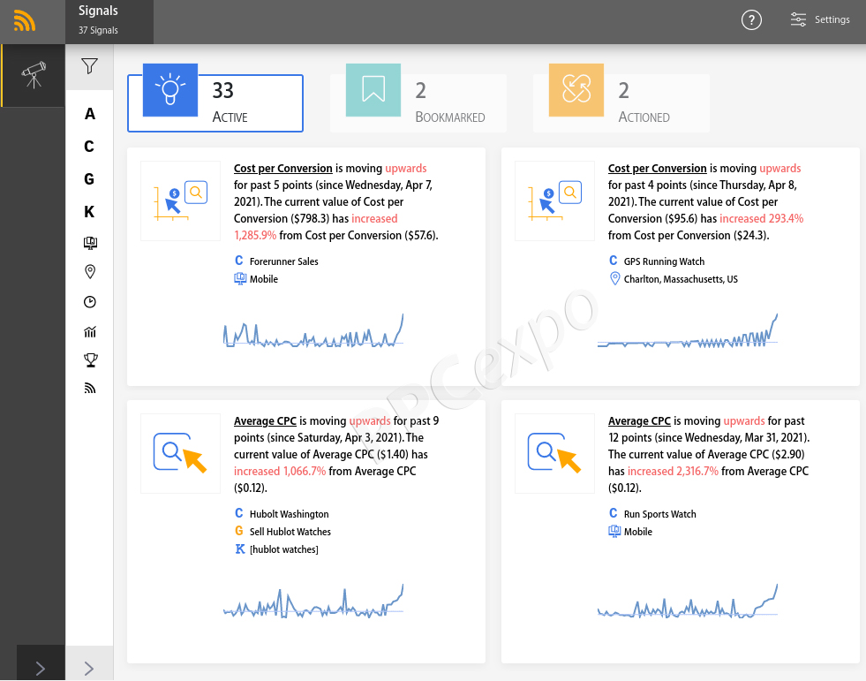Screen dimensions: 866x681
Task: Open the telescope explore icon in sidebar
Action: tap(34, 75)
